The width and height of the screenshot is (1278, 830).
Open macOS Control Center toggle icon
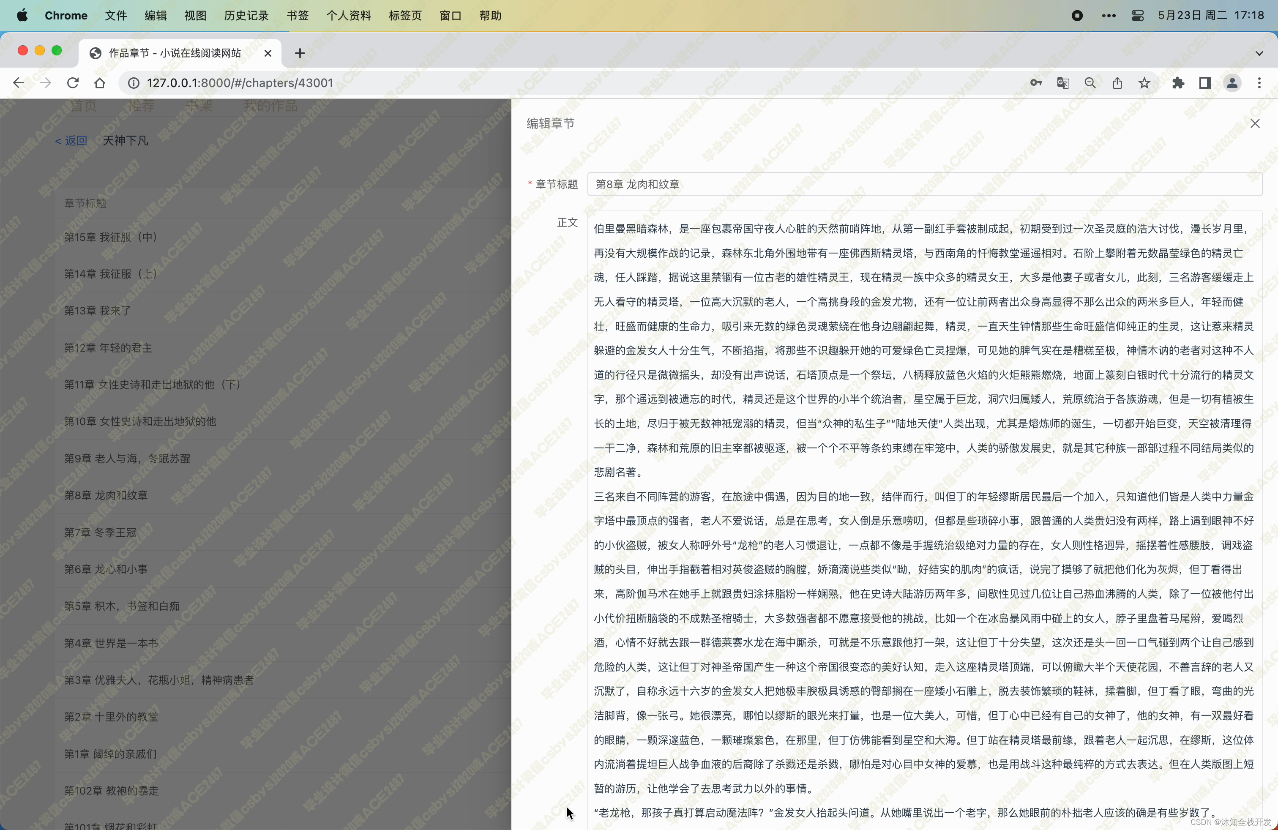pos(1137,16)
